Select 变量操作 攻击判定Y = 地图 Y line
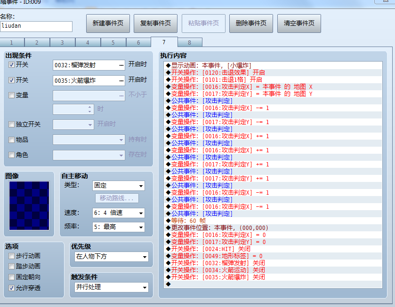Screen dimensions: 395x307 coord(273,94)
